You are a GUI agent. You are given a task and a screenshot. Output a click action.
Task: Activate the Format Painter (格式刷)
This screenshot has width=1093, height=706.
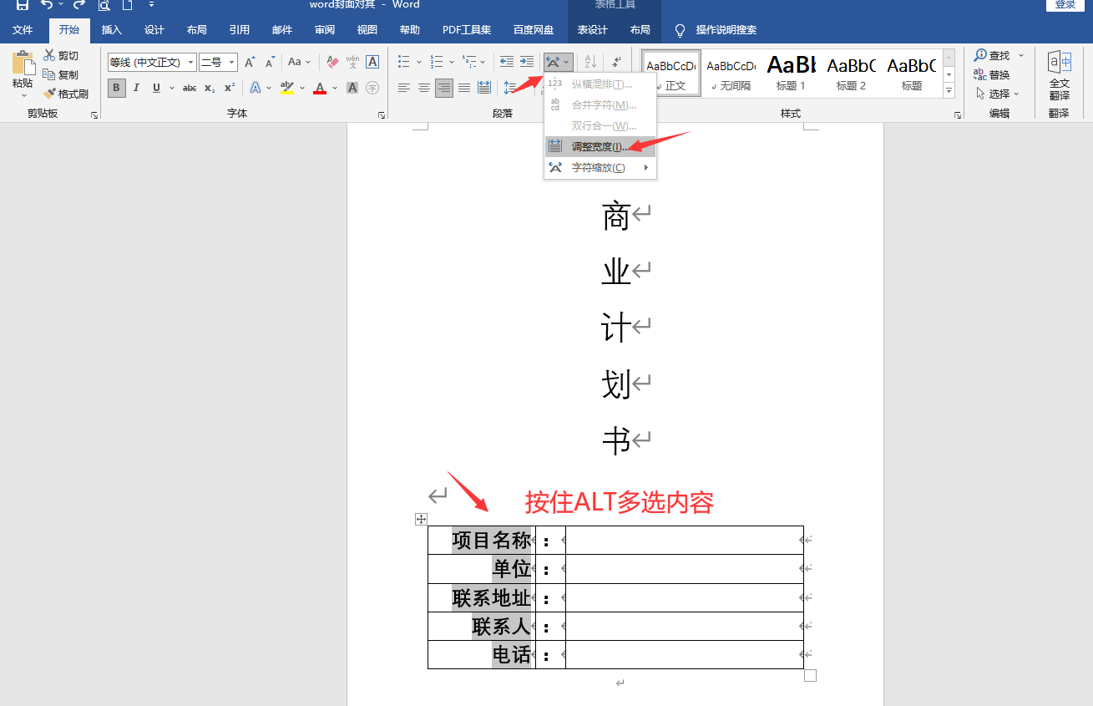click(66, 94)
